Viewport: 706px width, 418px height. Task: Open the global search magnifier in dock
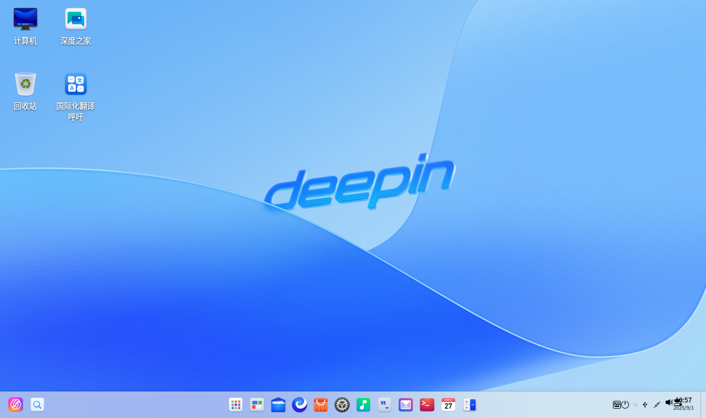tap(37, 405)
